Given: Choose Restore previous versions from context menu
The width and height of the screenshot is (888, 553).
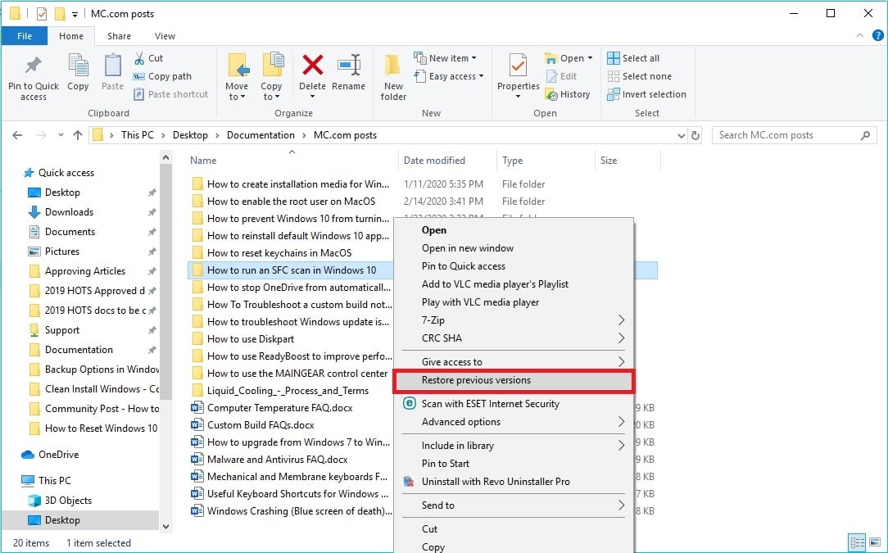Looking at the screenshot, I should [x=514, y=380].
